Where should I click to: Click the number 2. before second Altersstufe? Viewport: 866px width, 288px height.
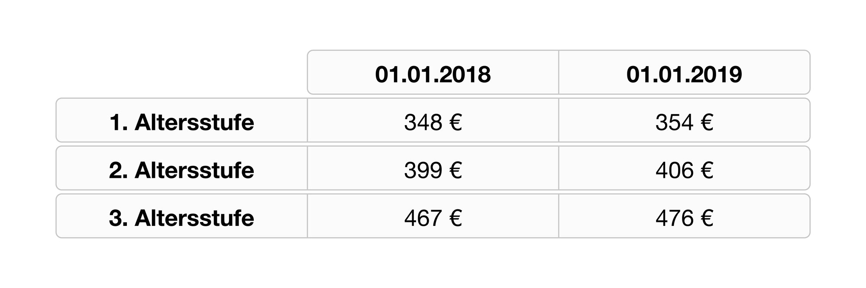[118, 170]
